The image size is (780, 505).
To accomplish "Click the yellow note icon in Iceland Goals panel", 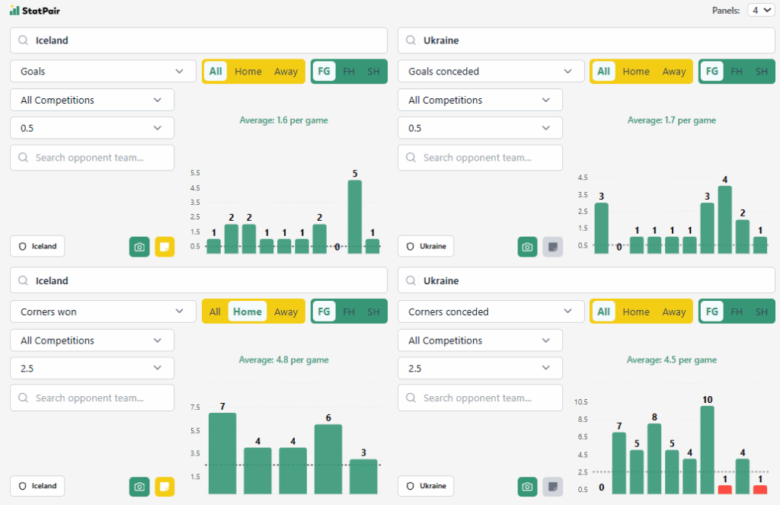I will [x=165, y=247].
